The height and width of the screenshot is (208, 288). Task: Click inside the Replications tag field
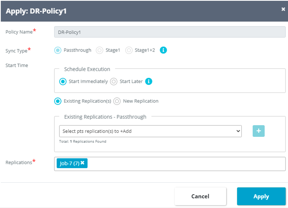[185, 163]
